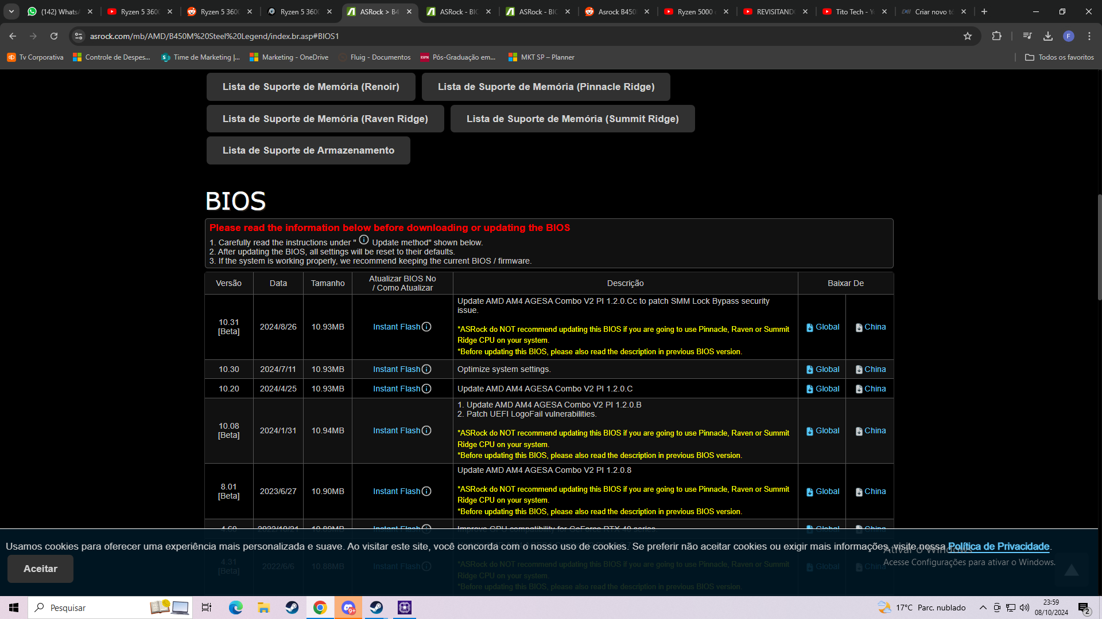Open volume control in the system tray
This screenshot has width=1102, height=619.
1025,608
